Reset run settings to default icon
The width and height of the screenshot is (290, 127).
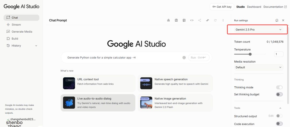pyautogui.click(x=277, y=20)
